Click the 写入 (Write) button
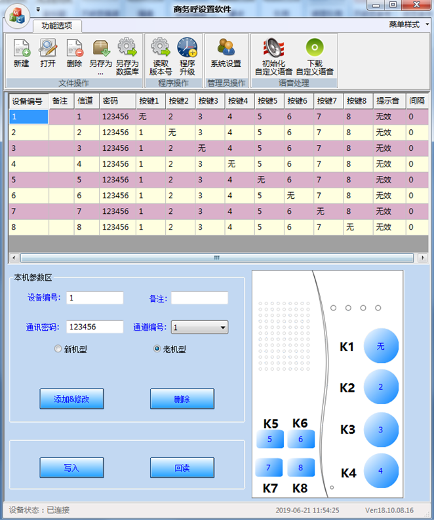434x521 pixels. coord(72,468)
